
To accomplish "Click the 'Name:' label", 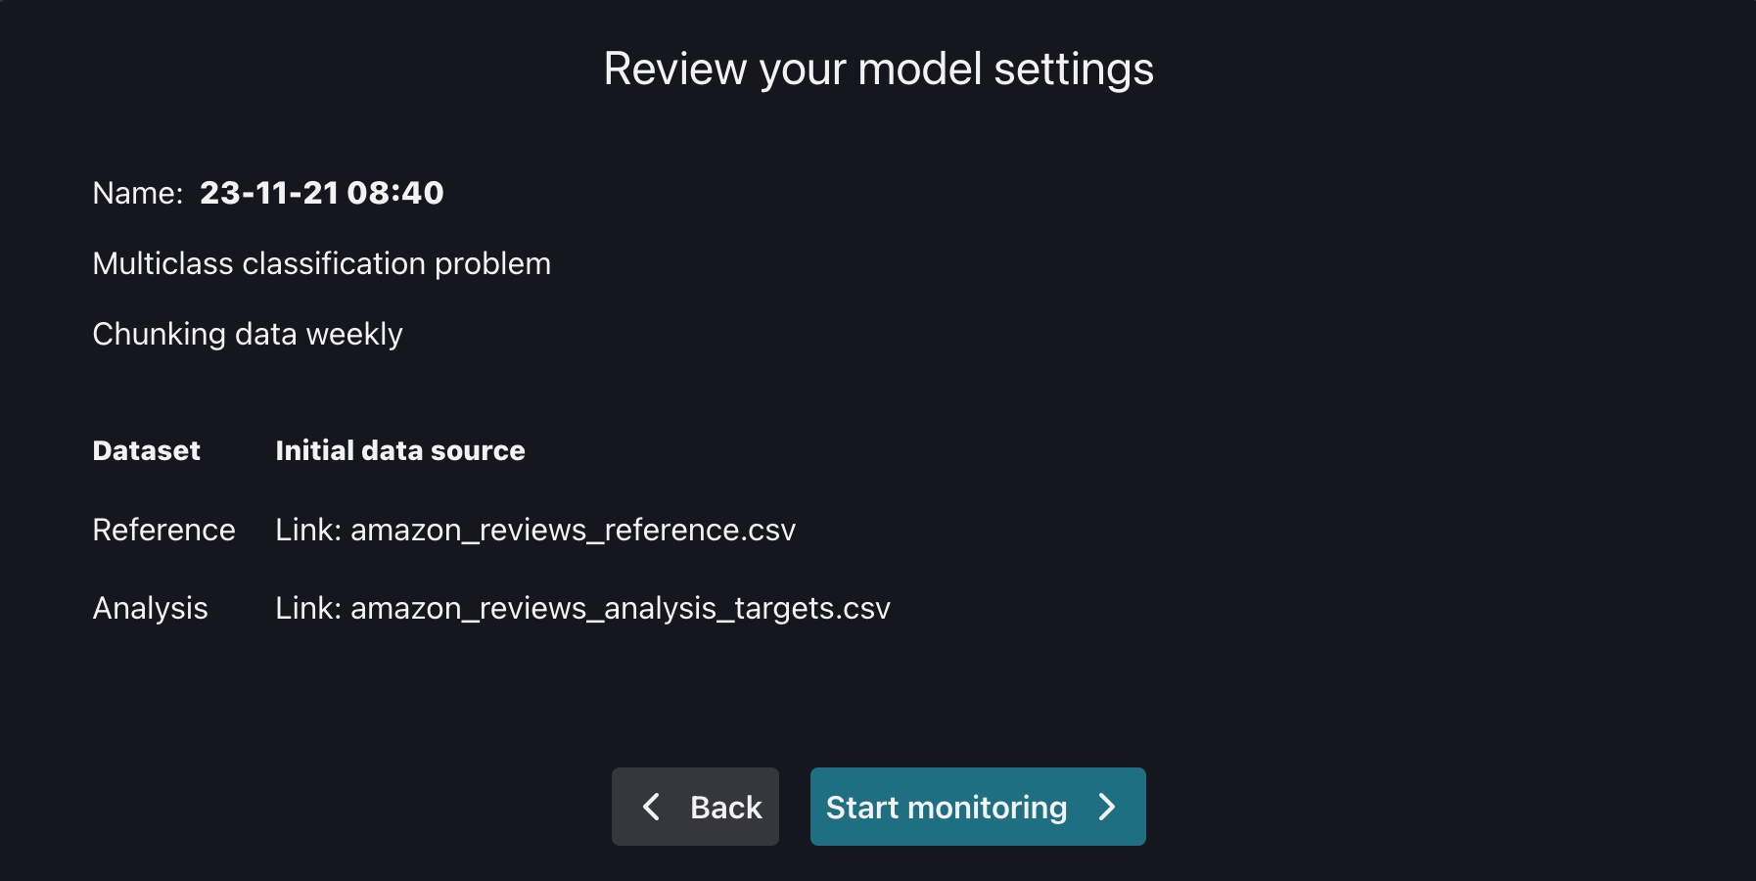I will (138, 193).
